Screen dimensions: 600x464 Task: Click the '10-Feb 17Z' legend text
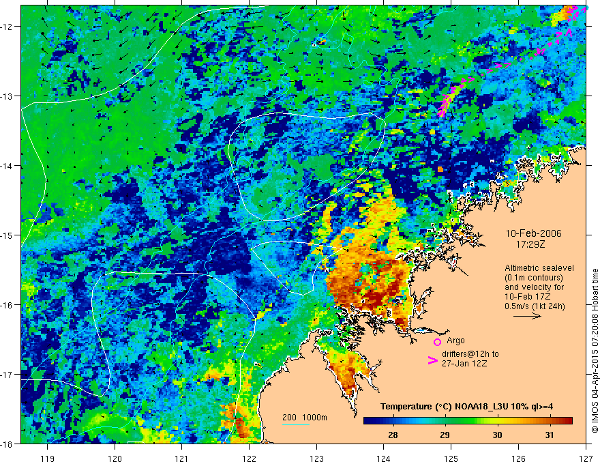(527, 297)
